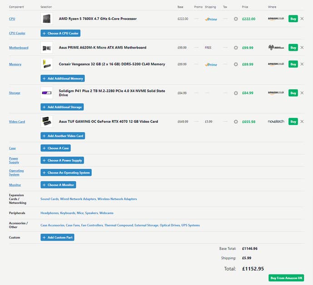
Task: Open the Case component link
Action: tap(12, 148)
